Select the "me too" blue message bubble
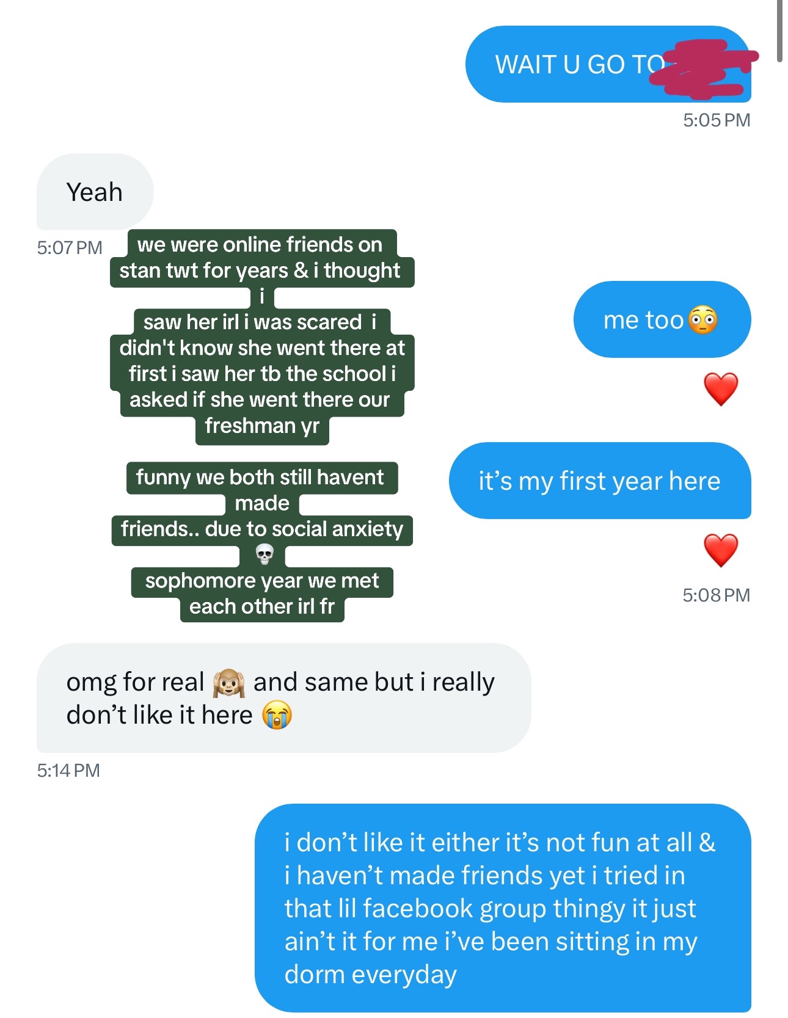This screenshot has width=788, height=1018. tap(662, 319)
